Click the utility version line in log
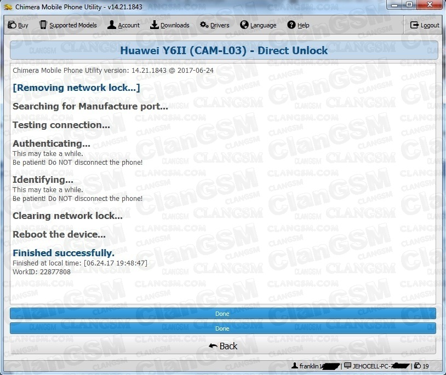Screen dimensions: 446x375 113,71
